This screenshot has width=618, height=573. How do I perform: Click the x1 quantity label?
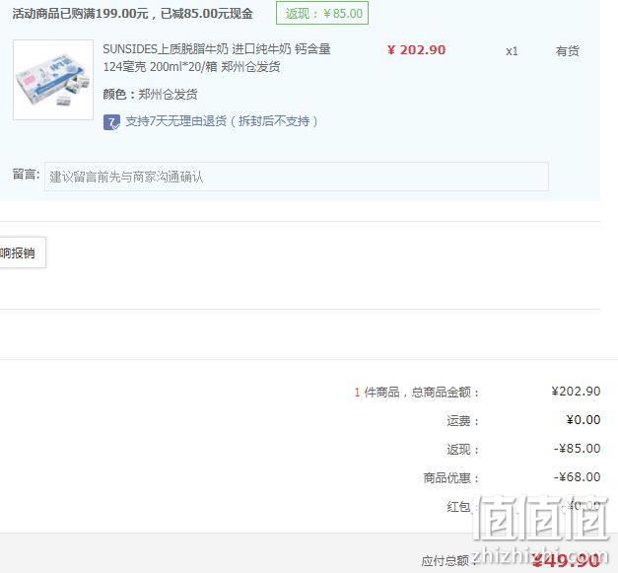pyautogui.click(x=512, y=51)
